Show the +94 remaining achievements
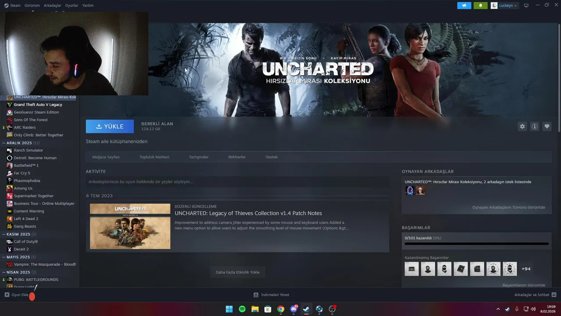 [x=526, y=269]
